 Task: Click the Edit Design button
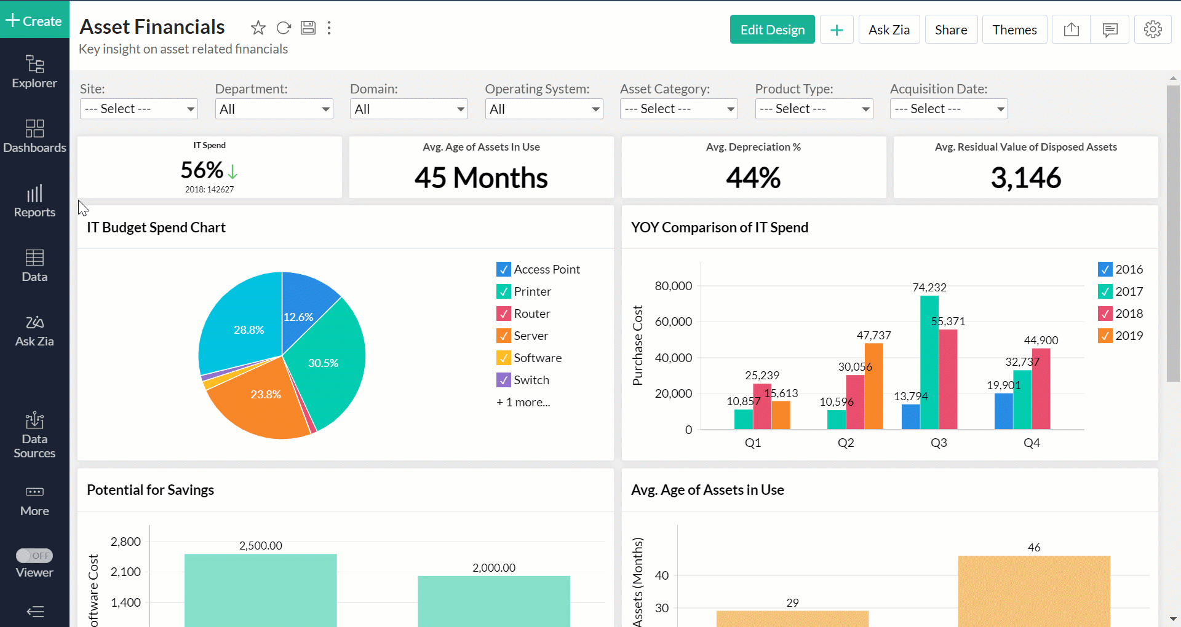[773, 30]
